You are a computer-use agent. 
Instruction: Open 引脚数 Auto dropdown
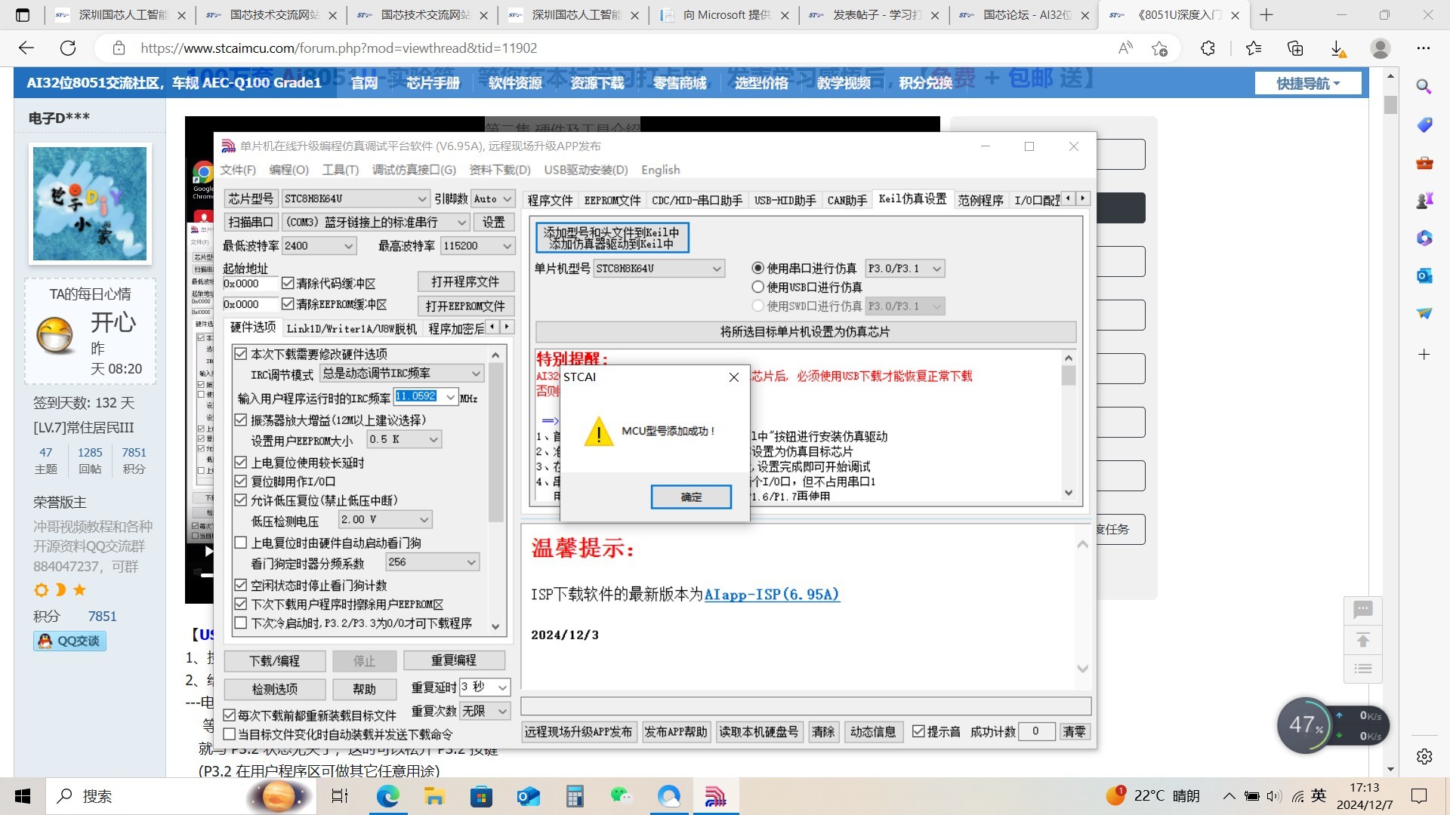(x=493, y=198)
